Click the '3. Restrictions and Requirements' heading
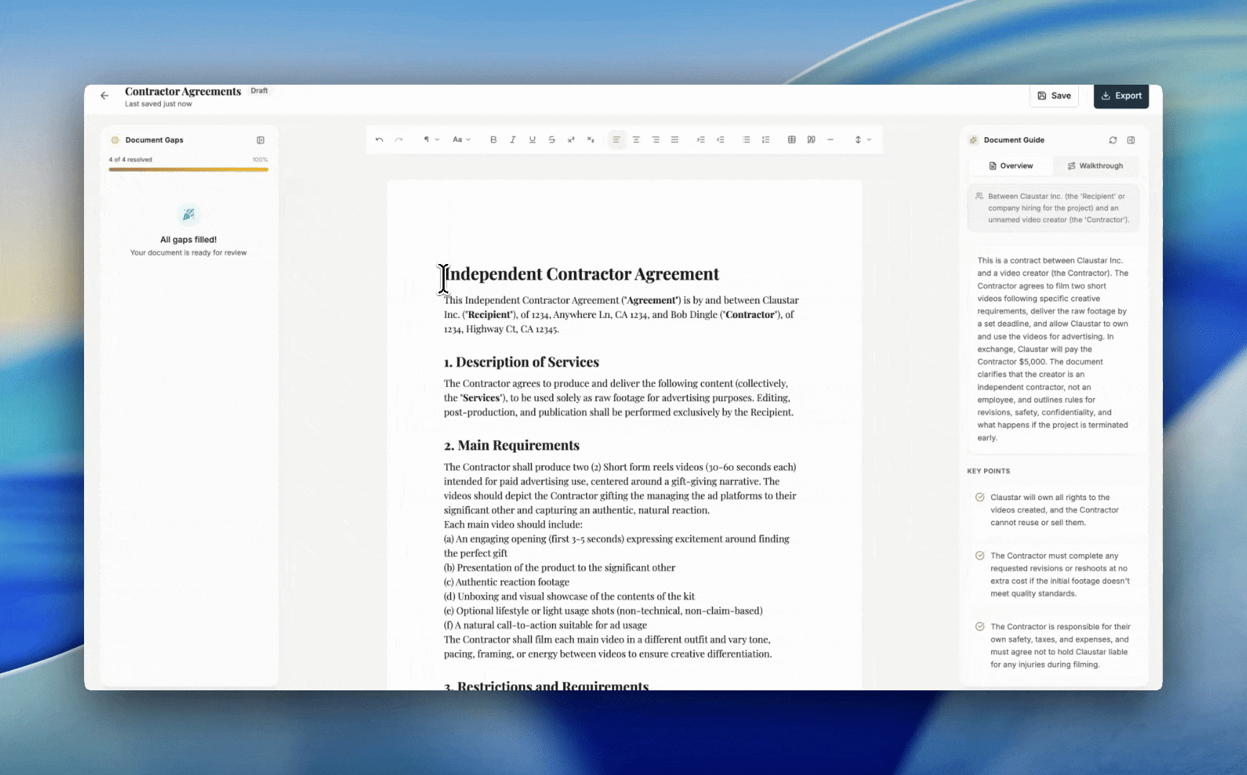 pos(546,685)
